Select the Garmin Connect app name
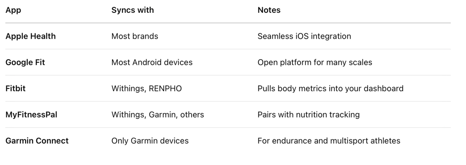The image size is (466, 165). [x=37, y=140]
